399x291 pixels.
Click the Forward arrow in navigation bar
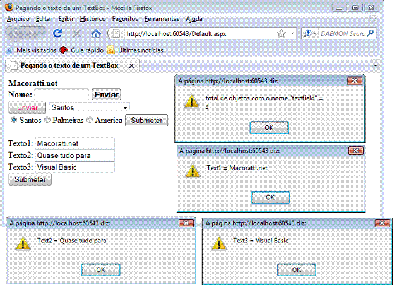(x=30, y=33)
